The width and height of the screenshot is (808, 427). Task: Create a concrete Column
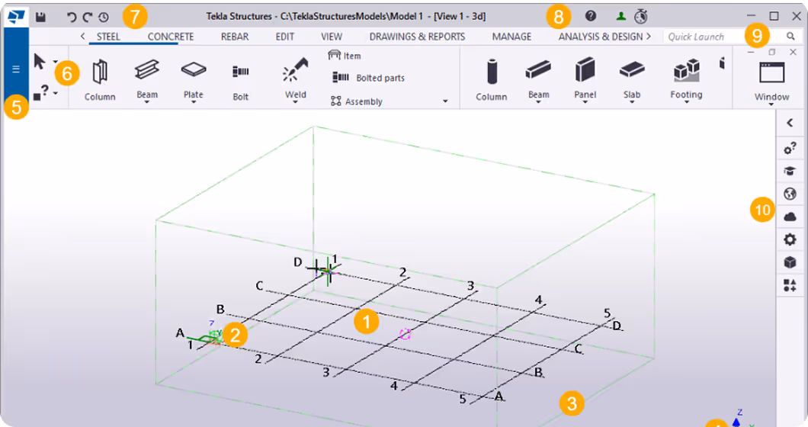(491, 80)
